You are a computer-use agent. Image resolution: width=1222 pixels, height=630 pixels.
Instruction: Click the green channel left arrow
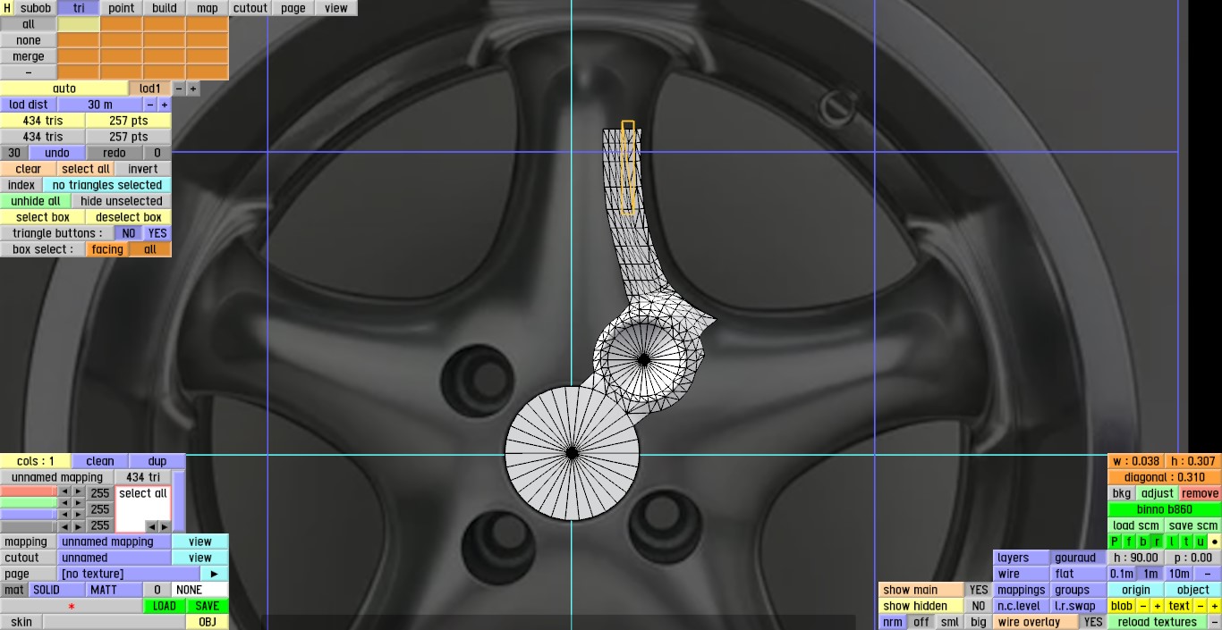tap(64, 503)
